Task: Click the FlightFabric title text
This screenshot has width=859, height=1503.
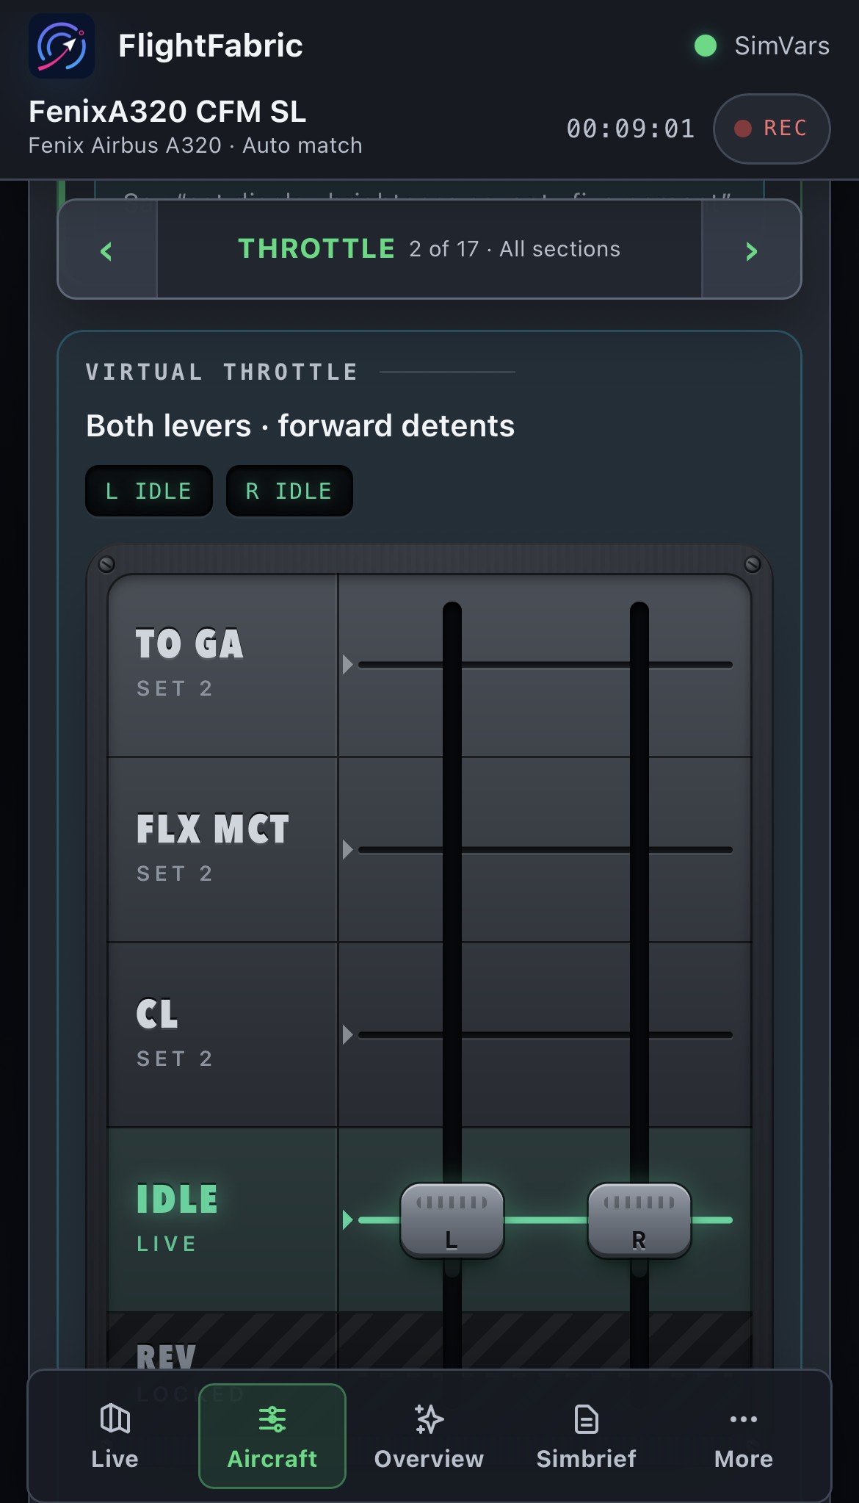Action: click(x=211, y=46)
